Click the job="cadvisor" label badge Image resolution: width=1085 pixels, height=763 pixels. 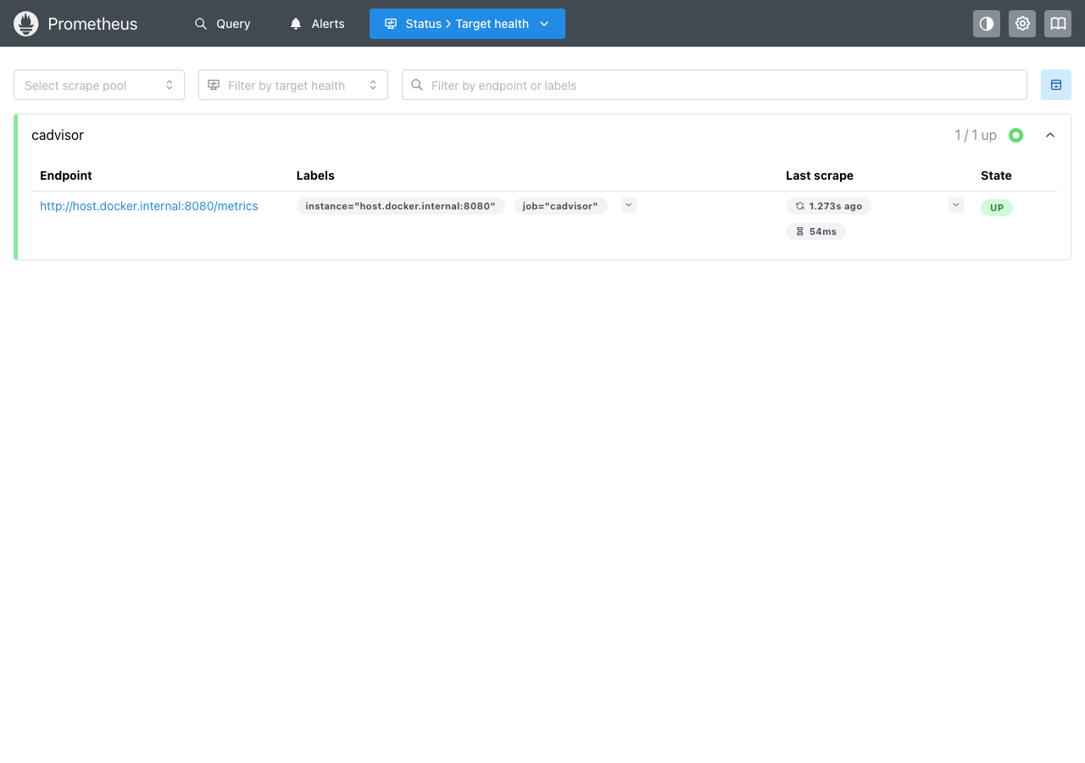[x=560, y=206]
